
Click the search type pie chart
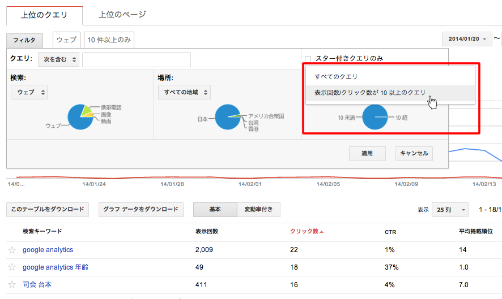pyautogui.click(x=80, y=116)
